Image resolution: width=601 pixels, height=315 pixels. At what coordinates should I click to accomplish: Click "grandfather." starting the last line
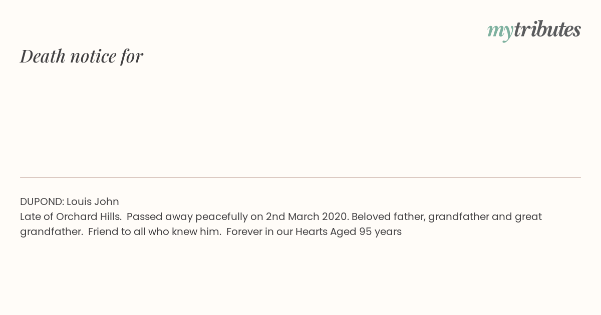click(x=52, y=232)
